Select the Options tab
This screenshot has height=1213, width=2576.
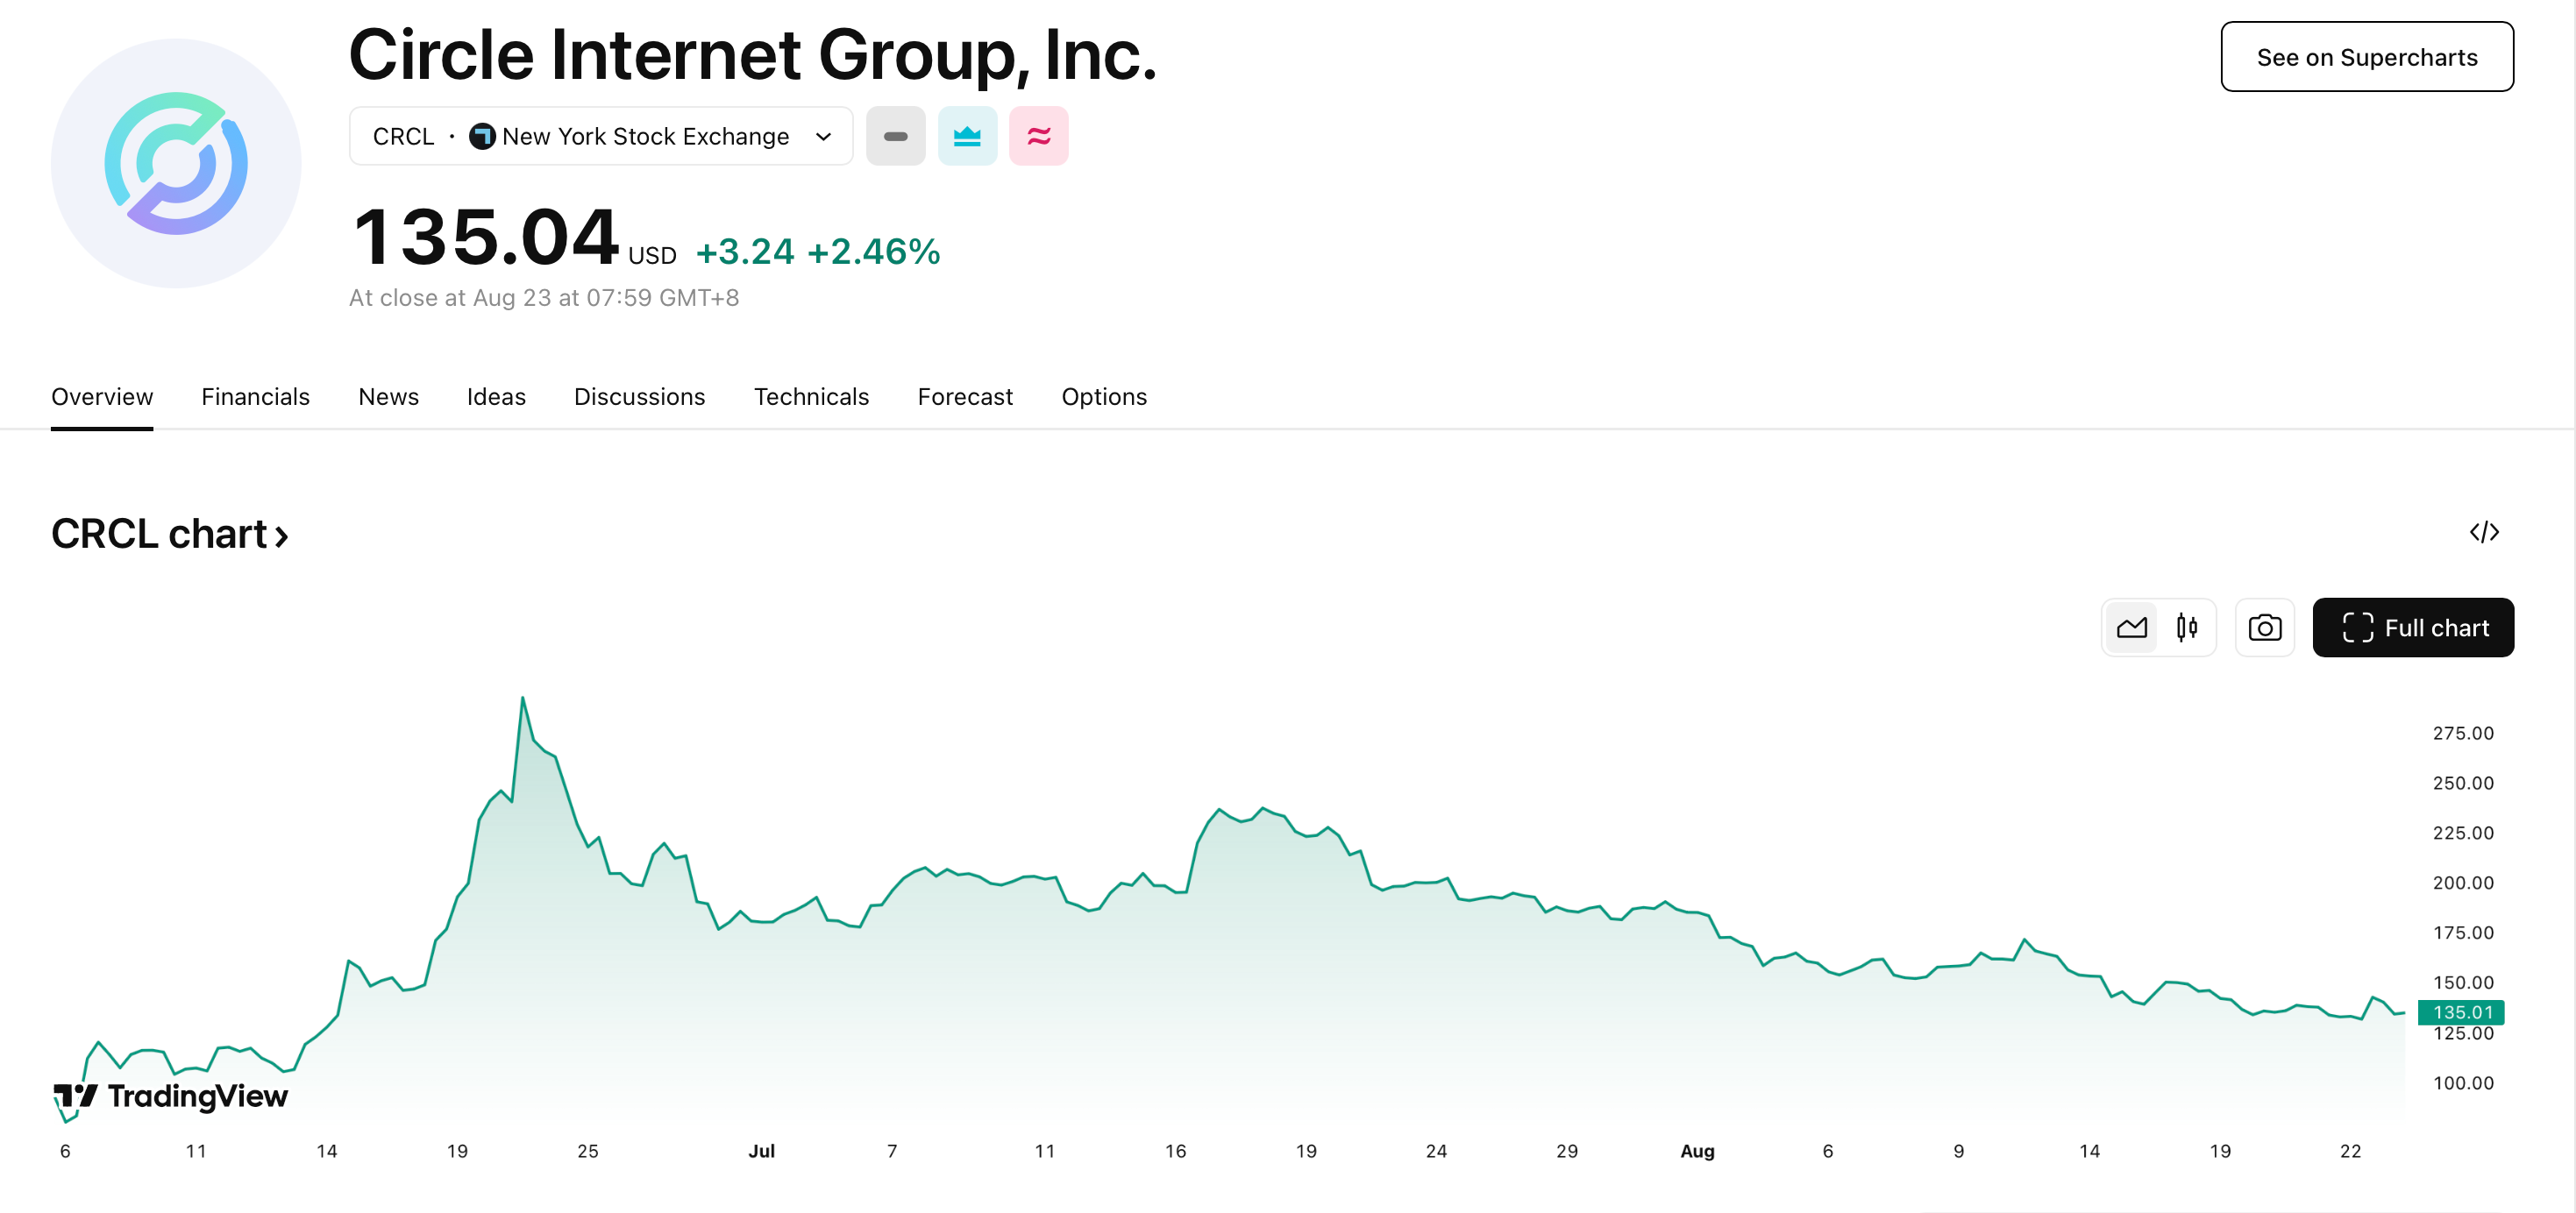pyautogui.click(x=1103, y=397)
